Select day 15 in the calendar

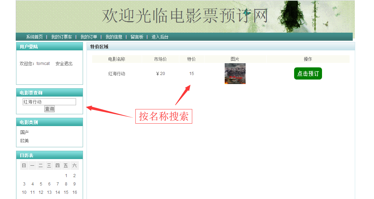(66, 192)
